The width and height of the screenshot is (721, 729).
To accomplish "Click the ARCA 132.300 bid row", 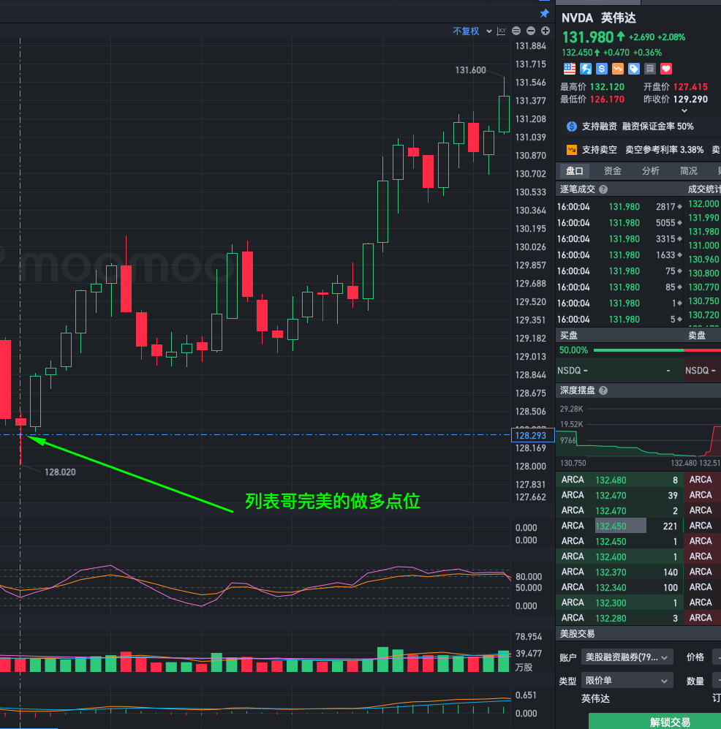I will point(619,603).
